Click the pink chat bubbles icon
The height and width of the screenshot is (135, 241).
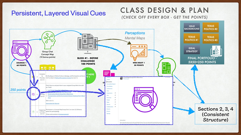pos(109,73)
